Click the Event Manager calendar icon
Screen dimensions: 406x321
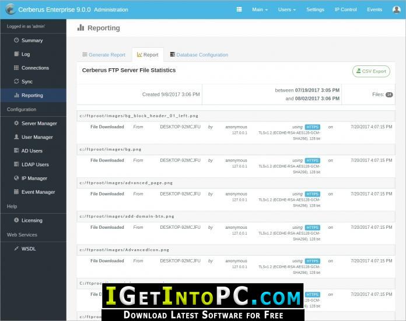(x=16, y=191)
